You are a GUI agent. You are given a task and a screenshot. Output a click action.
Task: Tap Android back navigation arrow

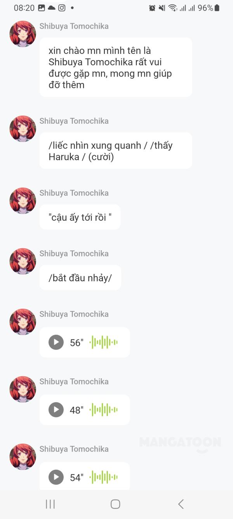pyautogui.click(x=181, y=504)
